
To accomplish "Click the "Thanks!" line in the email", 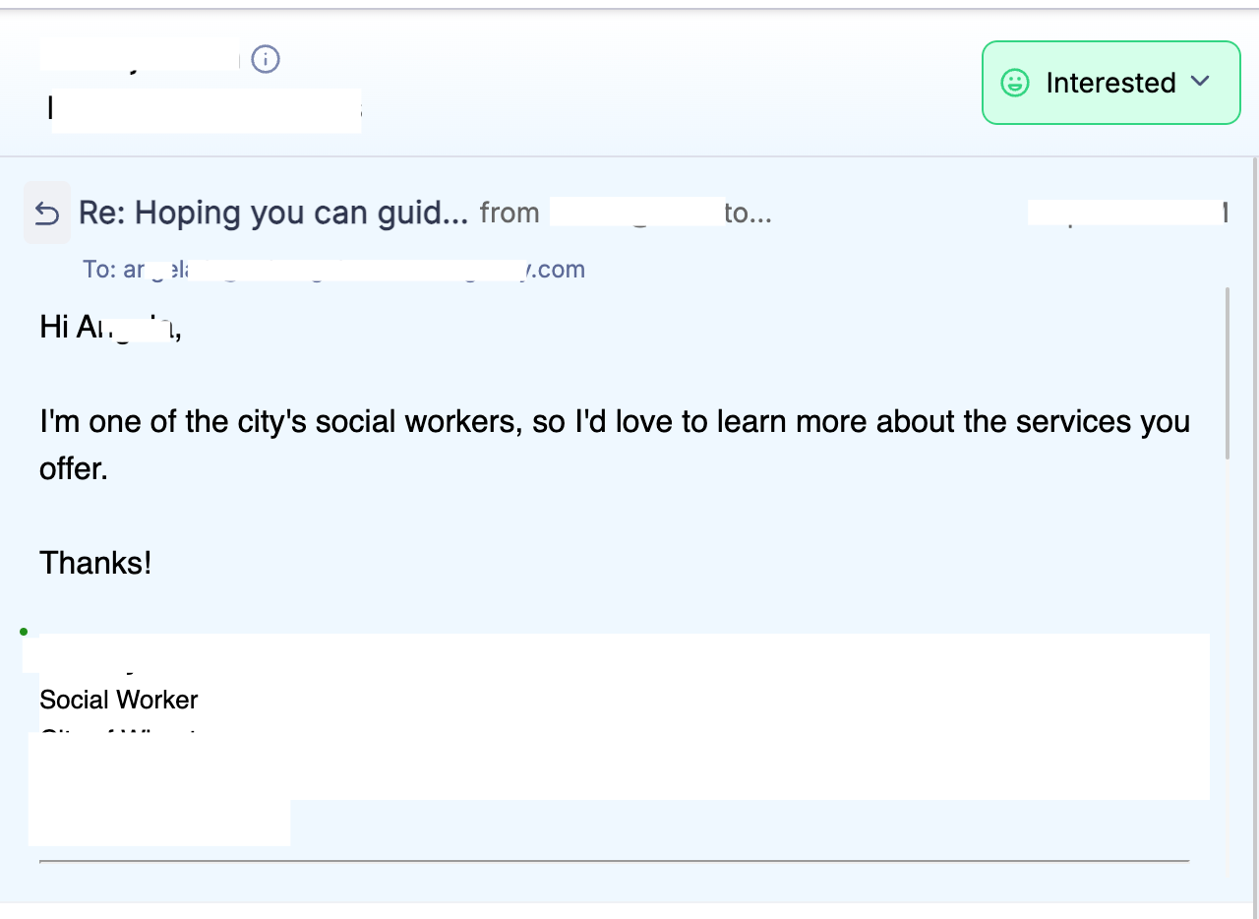I will coord(95,563).
